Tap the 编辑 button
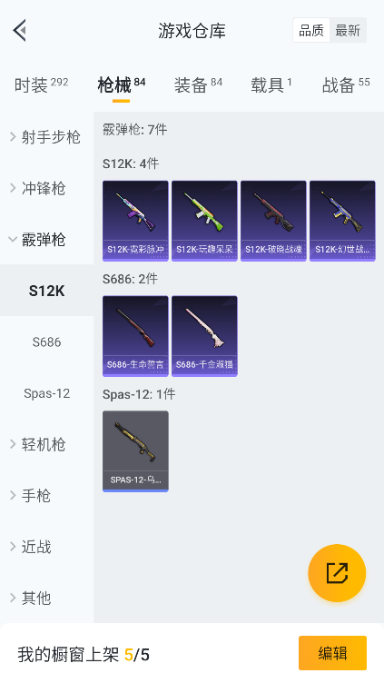Image resolution: width=384 pixels, height=683 pixels. [x=332, y=653]
